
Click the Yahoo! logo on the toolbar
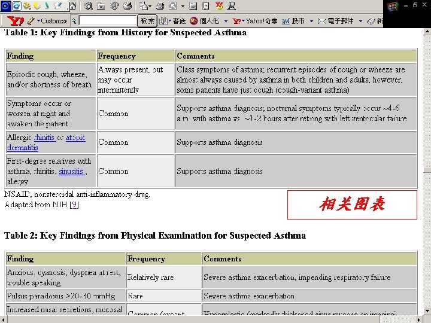16,20
